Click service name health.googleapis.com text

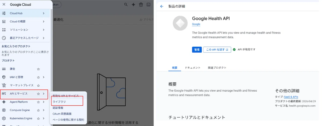pyautogui.click(x=303, y=106)
